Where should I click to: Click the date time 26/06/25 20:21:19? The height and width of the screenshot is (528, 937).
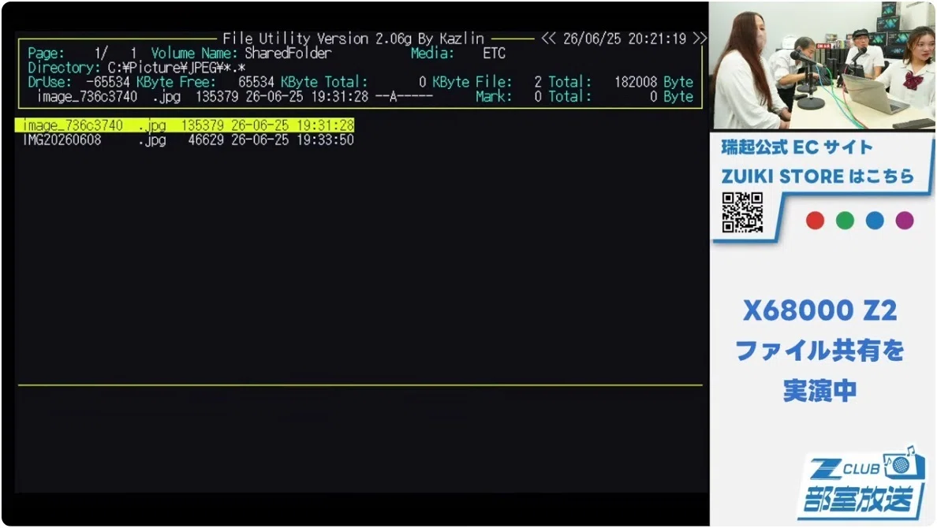click(x=625, y=39)
